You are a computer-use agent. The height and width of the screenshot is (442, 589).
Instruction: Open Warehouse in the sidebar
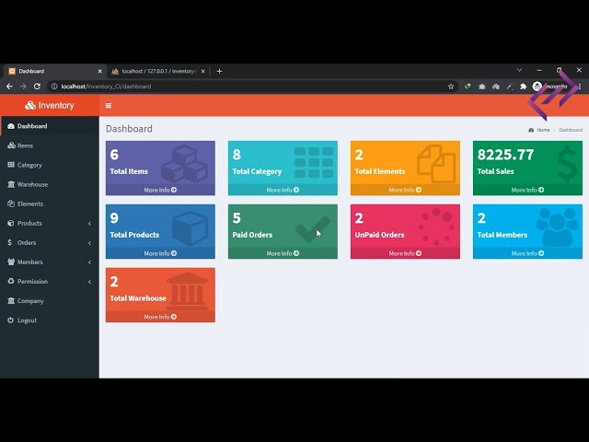[x=49, y=184]
